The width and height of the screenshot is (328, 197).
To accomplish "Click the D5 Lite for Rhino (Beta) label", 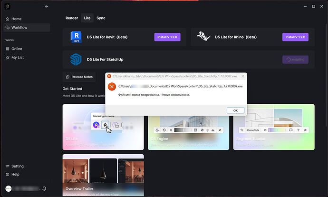I will [x=236, y=37].
